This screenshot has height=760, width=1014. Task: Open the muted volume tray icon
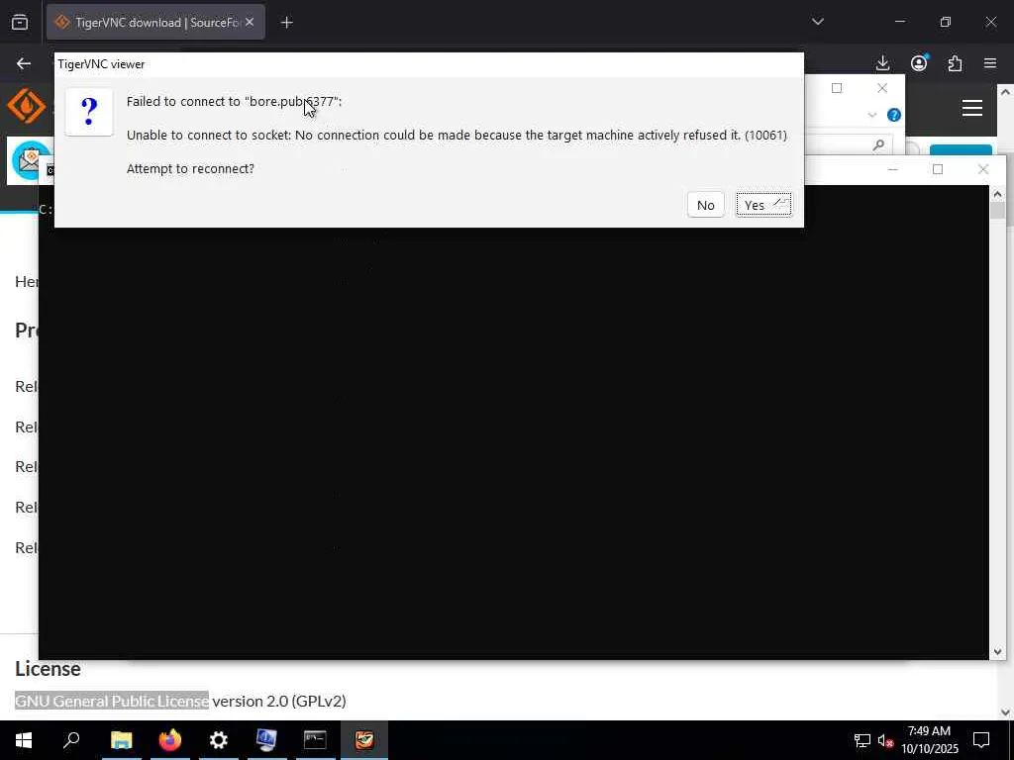pyautogui.click(x=886, y=740)
